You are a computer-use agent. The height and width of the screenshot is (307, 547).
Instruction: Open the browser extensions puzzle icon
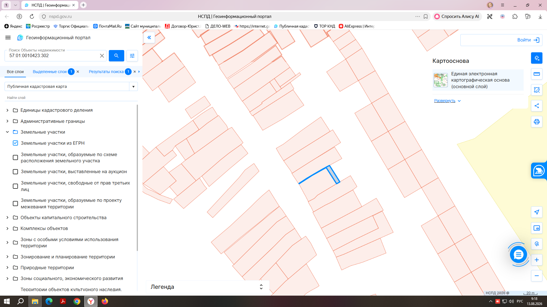(515, 16)
